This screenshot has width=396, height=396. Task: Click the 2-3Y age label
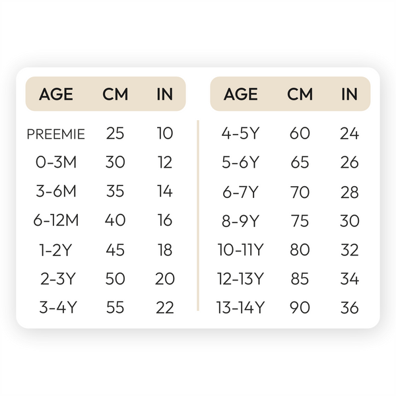tap(56, 279)
